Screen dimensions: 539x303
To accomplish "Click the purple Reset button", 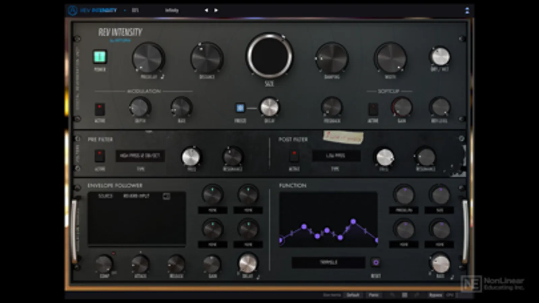I will tap(376, 262).
